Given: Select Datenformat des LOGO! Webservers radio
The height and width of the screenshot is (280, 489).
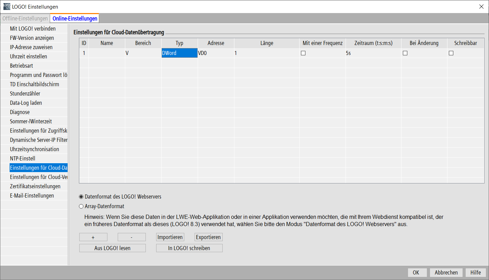Looking at the screenshot, I should coord(81,197).
